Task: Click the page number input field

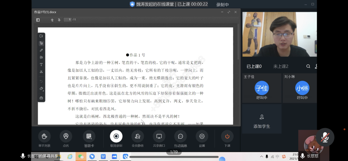Action: coord(68,20)
